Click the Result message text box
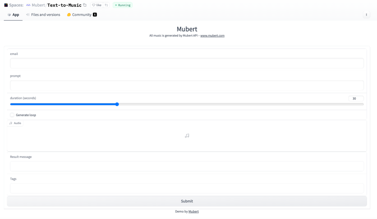Screen dimensions: 377x219 click(187, 166)
